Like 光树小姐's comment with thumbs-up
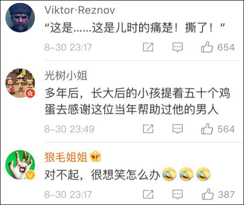This screenshot has height=205, width=244. 207,129
